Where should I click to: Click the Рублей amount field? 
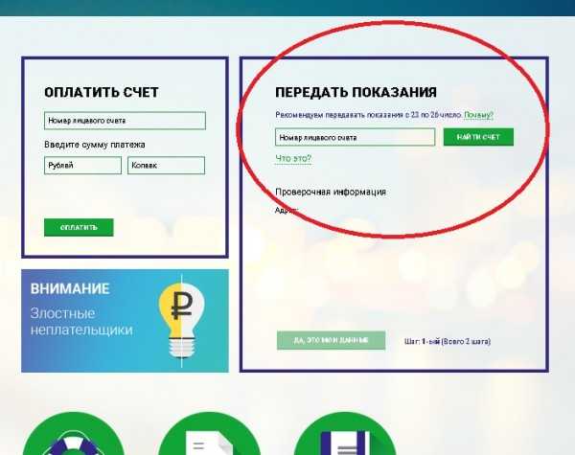(x=82, y=166)
